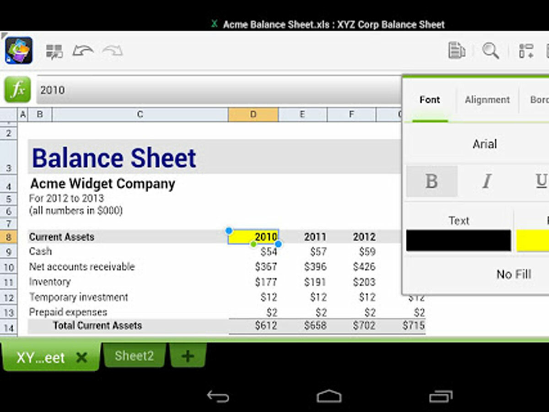The width and height of the screenshot is (549, 412).
Task: Tap Android home button
Action: pos(329,396)
